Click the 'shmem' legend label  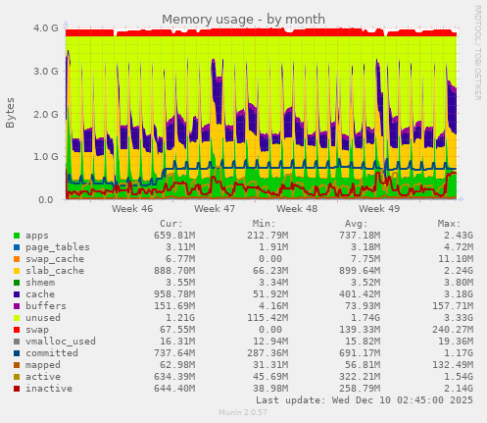point(40,283)
